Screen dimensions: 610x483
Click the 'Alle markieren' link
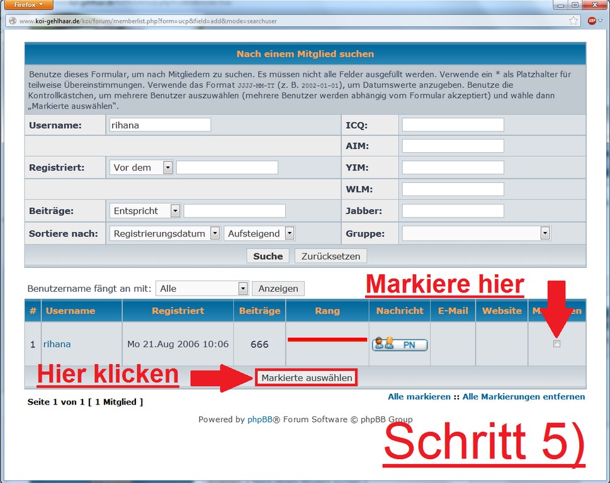pos(419,397)
